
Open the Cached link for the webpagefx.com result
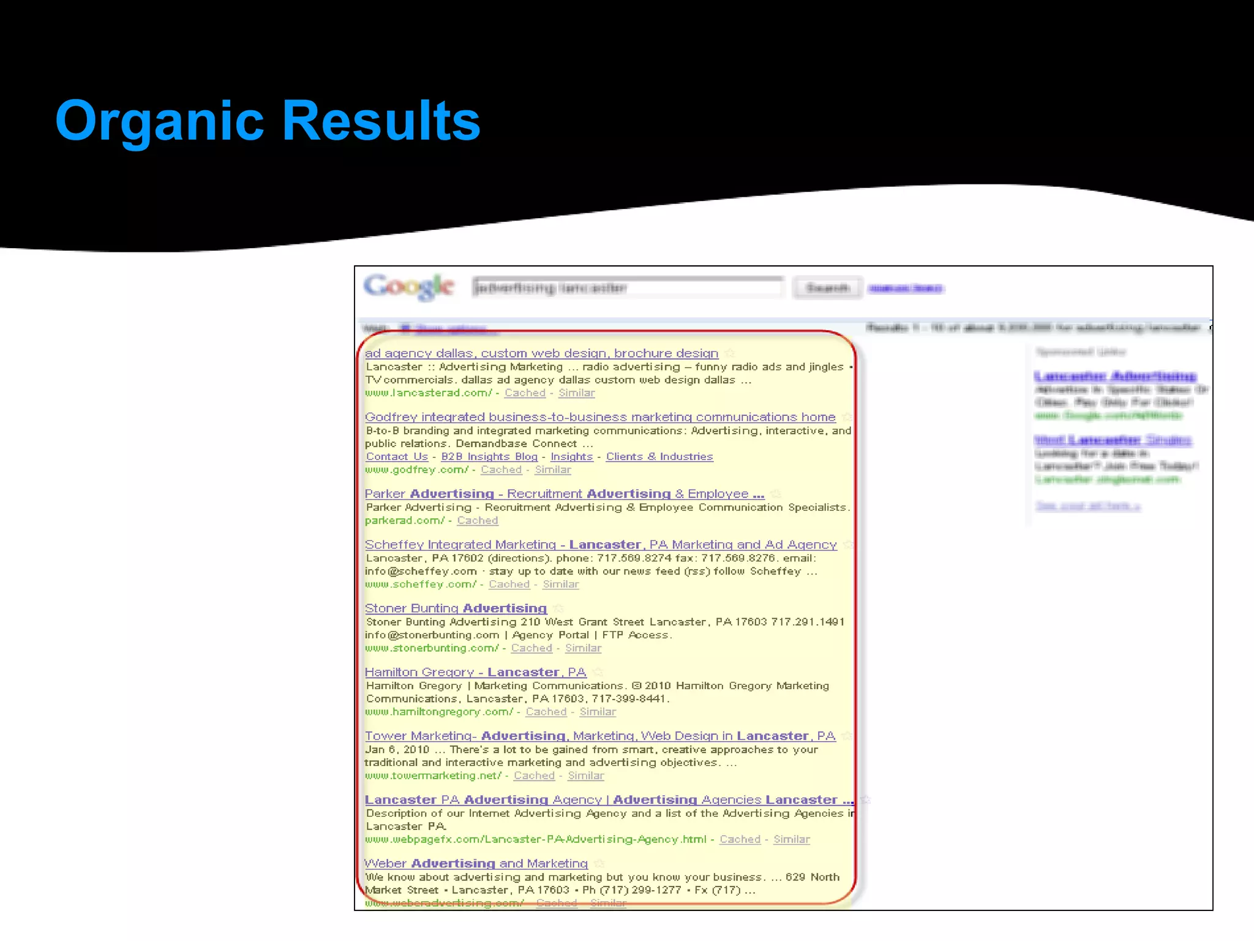[x=740, y=839]
